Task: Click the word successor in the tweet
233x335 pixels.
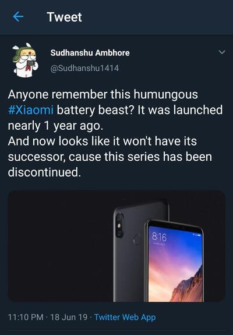Action: pos(37,157)
